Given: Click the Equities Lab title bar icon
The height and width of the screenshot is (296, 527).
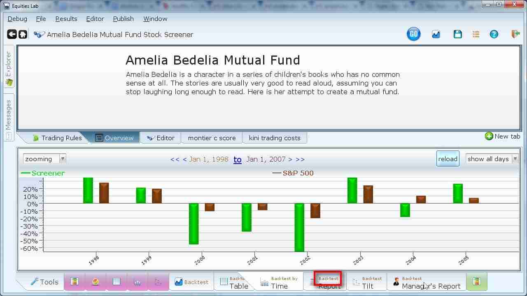Looking at the screenshot, I should pyautogui.click(x=7, y=6).
